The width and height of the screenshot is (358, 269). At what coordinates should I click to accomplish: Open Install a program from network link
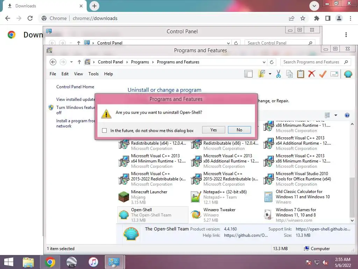(76, 124)
